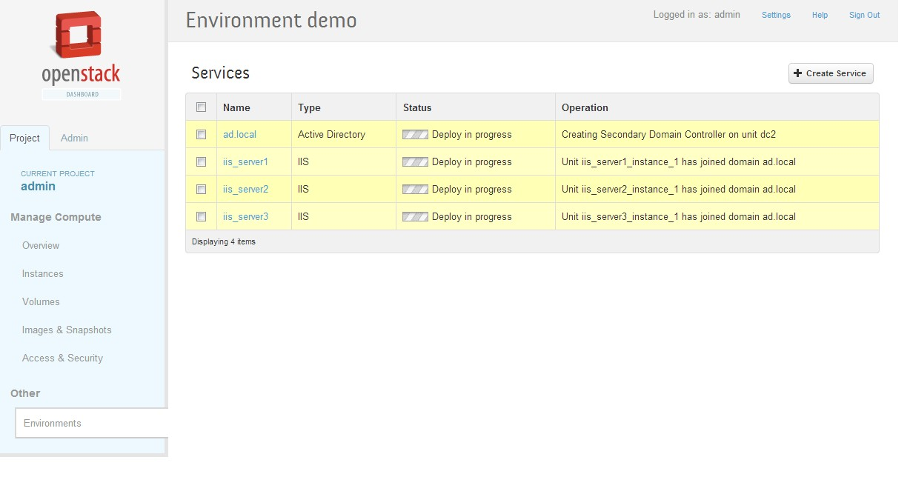Select Environments in the sidebar
910x494 pixels.
point(53,424)
